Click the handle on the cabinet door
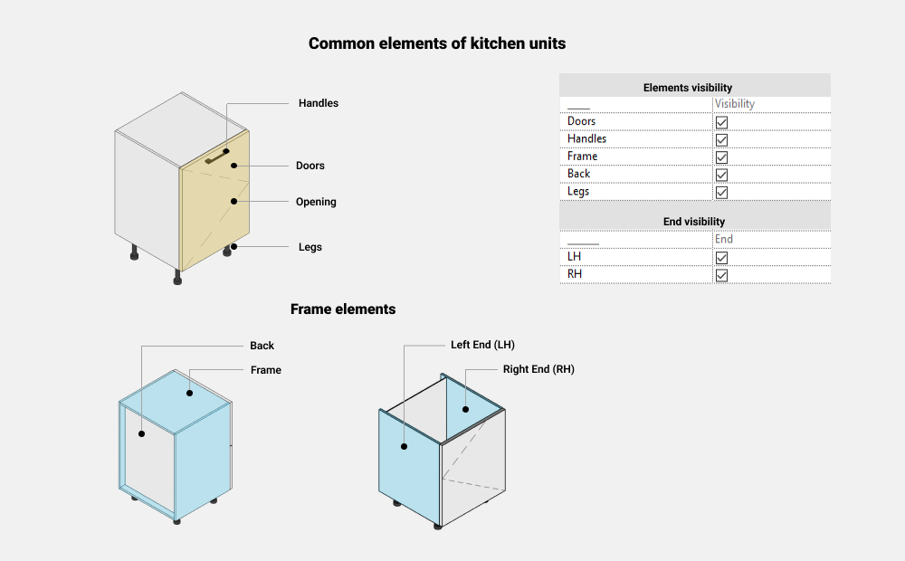This screenshot has width=905, height=561. pyautogui.click(x=216, y=156)
